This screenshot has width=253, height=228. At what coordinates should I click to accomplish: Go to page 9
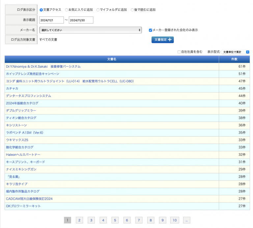tap(163, 220)
